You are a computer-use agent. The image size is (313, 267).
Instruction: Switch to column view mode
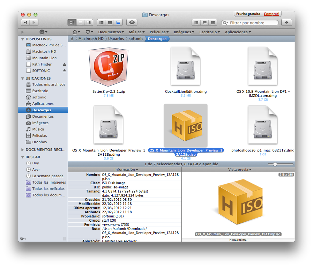pos(89,22)
